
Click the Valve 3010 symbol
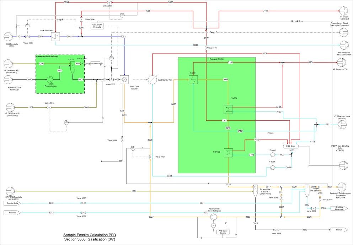click(320, 200)
